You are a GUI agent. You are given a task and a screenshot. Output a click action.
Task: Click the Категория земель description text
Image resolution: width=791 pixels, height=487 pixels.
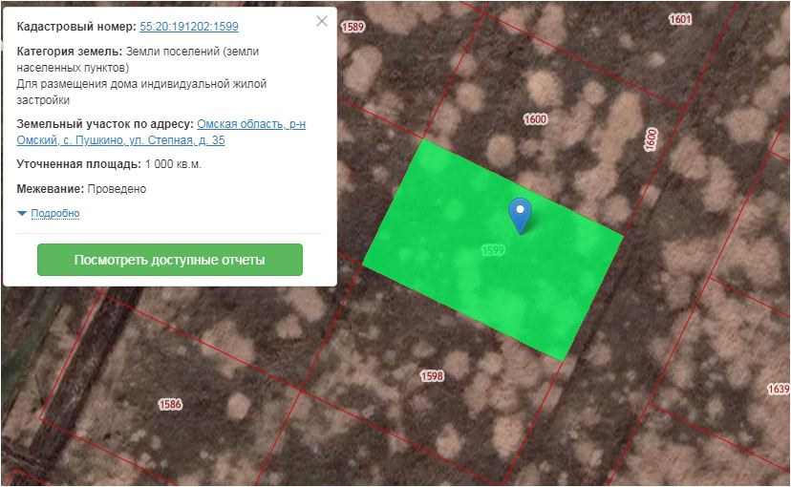(141, 75)
